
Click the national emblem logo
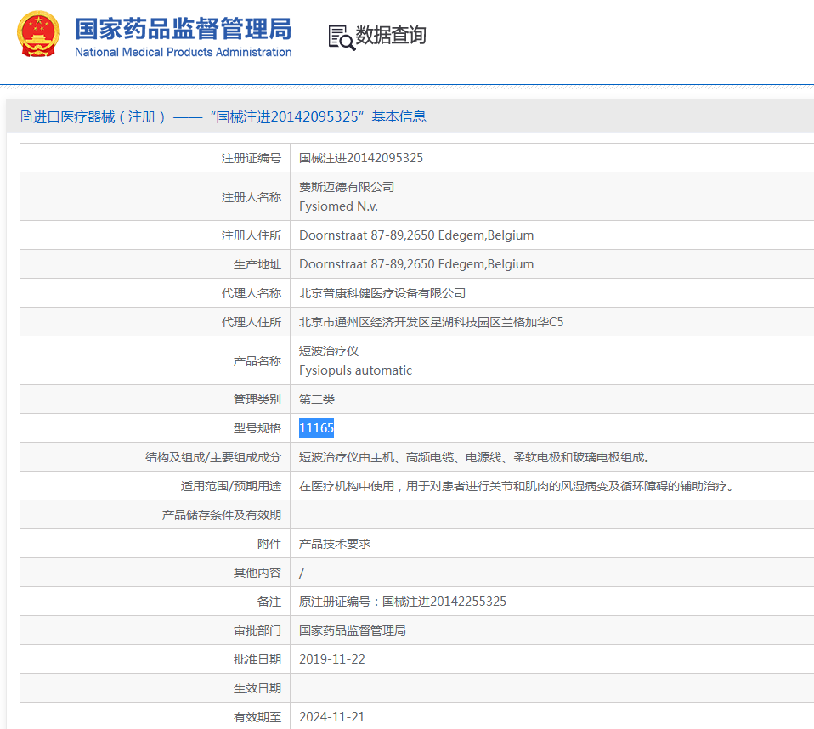38,34
